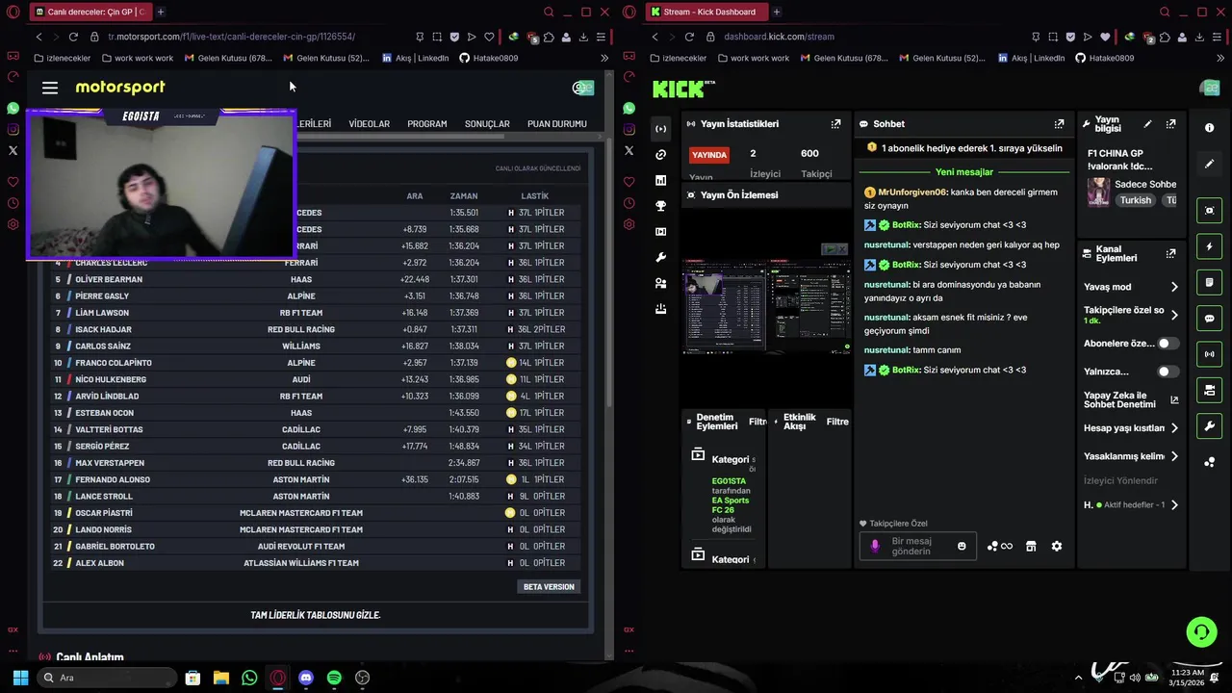Click the Windows taskbar search box
Screen dimensions: 1232x693
click(106, 678)
